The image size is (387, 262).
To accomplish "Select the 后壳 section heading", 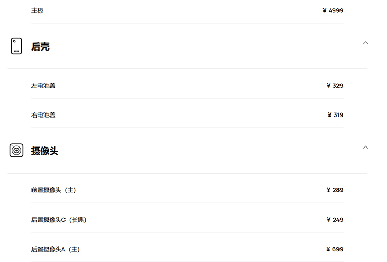I will click(40, 46).
